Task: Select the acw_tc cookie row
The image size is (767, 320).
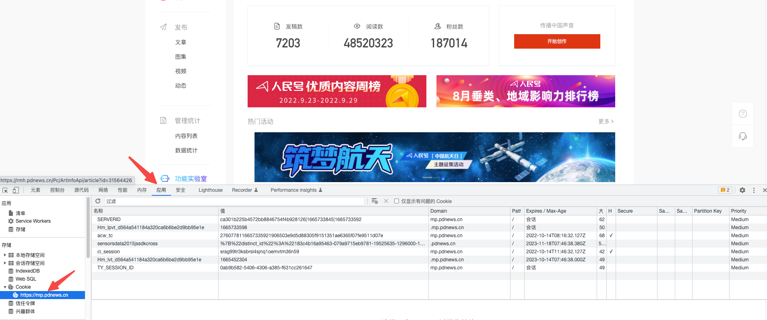Action: 429,236
